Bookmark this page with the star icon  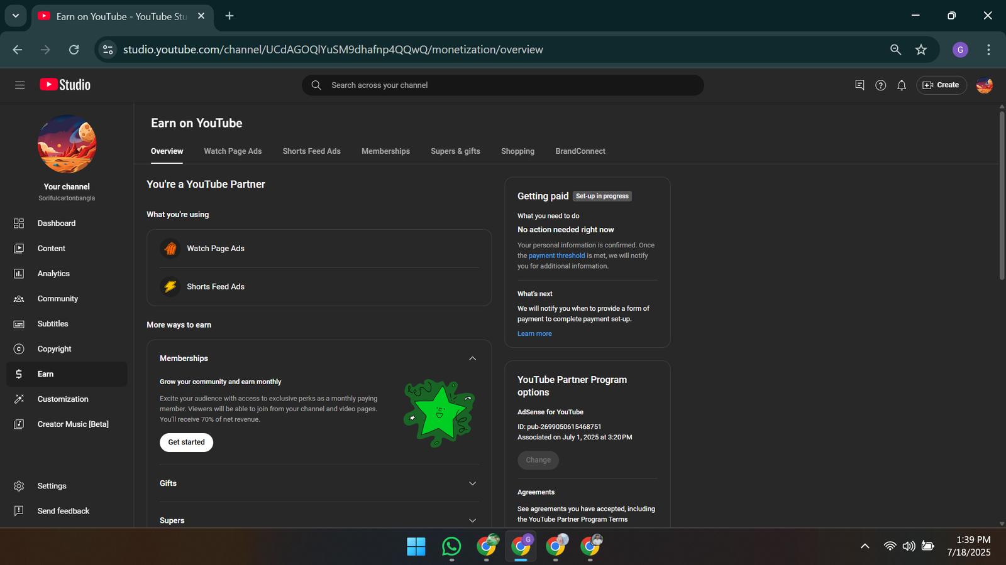(x=921, y=50)
